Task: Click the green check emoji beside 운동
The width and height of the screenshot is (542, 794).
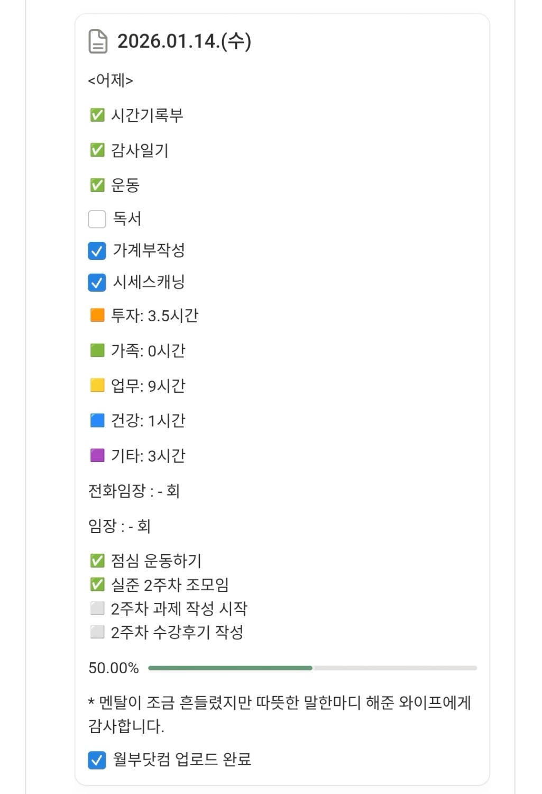Action: (x=97, y=185)
